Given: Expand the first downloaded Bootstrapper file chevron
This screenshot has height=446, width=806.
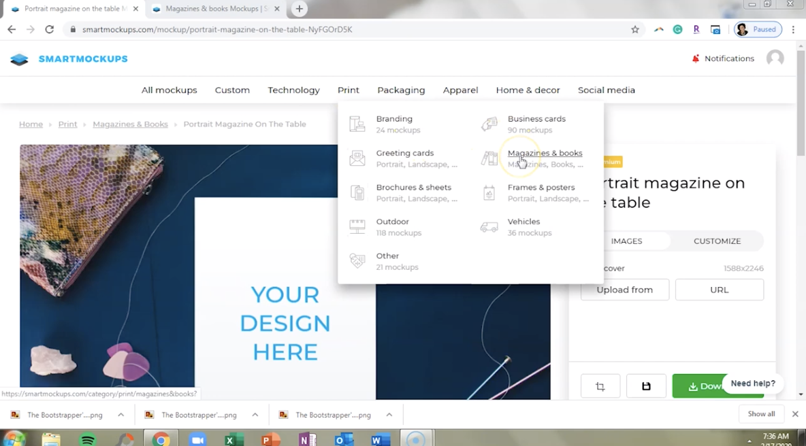Looking at the screenshot, I should coord(120,414).
